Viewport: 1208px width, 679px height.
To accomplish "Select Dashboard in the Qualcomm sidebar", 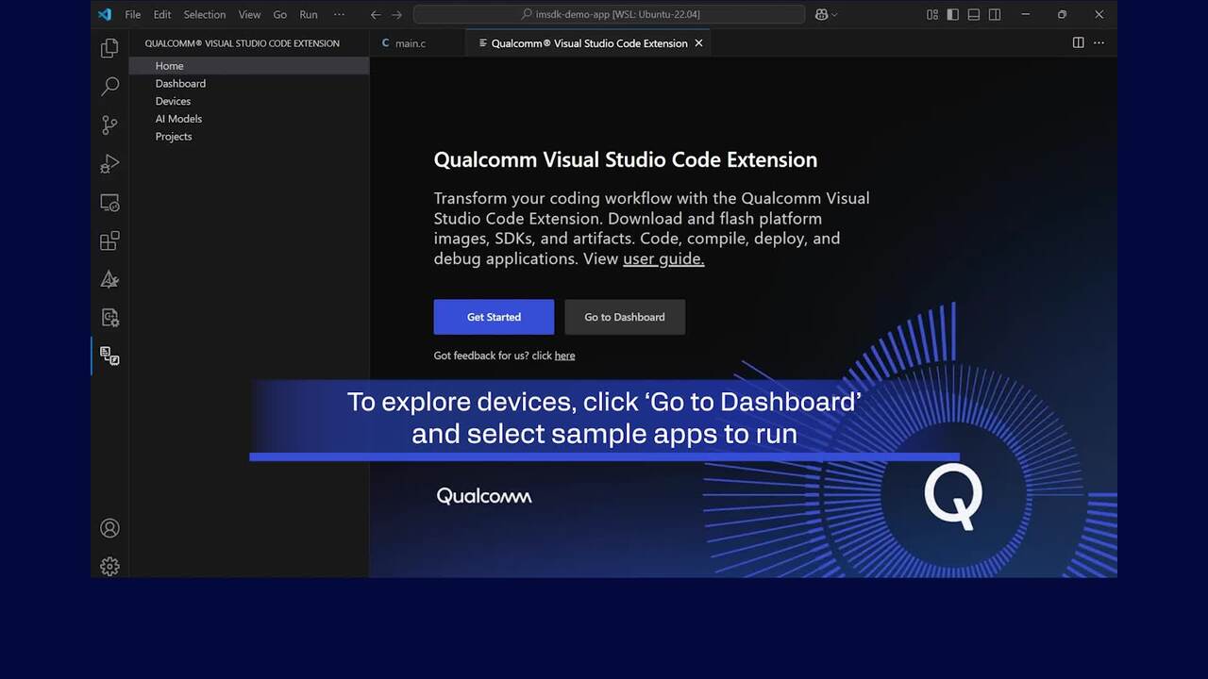I will tap(249, 83).
